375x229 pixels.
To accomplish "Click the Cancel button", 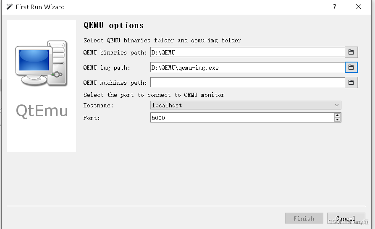I will 346,218.
